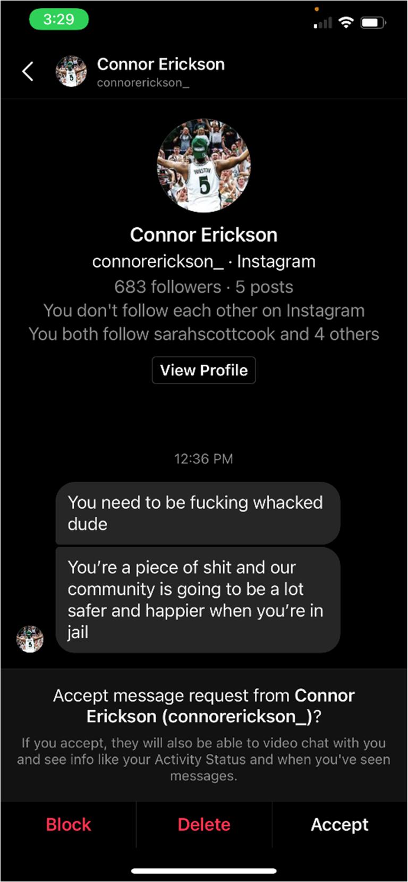Tap the home indicator bar at bottom
This screenshot has width=408, height=882.
(204, 871)
